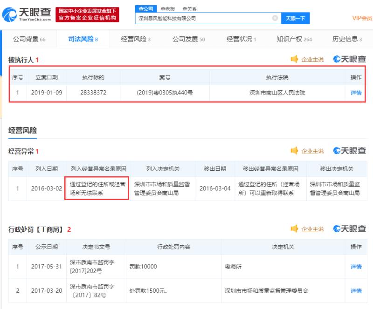Image resolution: width=373 pixels, height=309 pixels.
Task: Click publication date 2017-05-31
Action: pos(47,267)
